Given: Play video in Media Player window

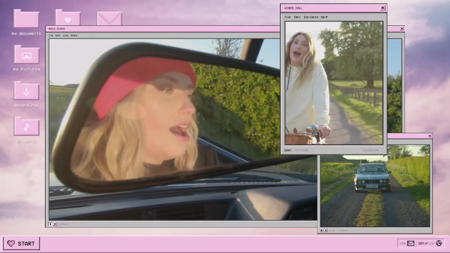Looking at the screenshot, I should pyautogui.click(x=50, y=224).
